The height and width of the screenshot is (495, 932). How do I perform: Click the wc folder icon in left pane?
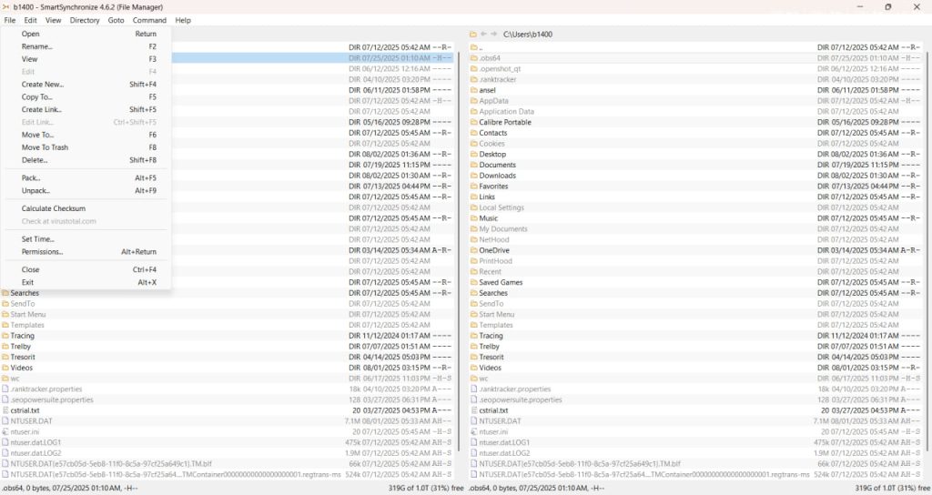click(5, 379)
